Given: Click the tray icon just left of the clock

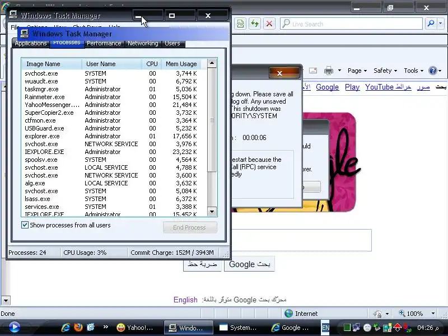Looking at the screenshot, I should 407,328.
